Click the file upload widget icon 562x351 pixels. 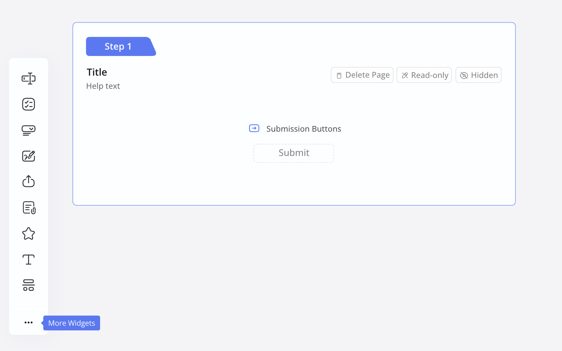click(28, 182)
